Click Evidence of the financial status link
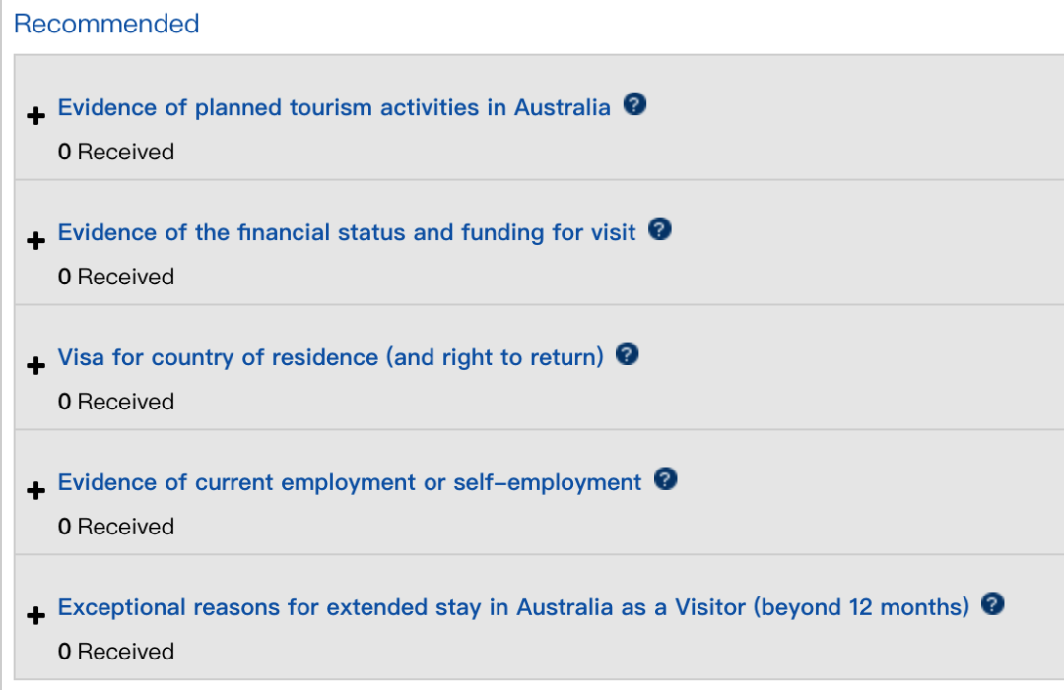1064x690 pixels. pos(347,232)
